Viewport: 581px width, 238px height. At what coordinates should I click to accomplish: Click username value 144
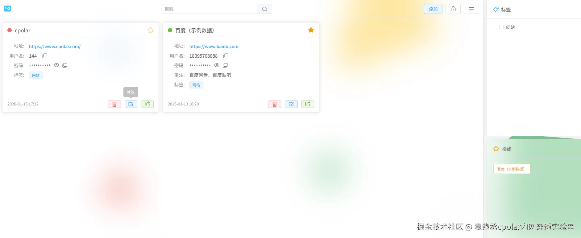tap(33, 56)
